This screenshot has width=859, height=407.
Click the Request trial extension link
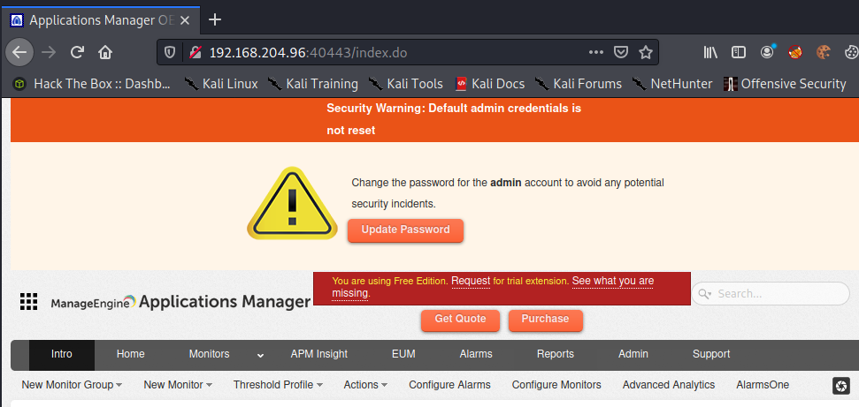(471, 281)
